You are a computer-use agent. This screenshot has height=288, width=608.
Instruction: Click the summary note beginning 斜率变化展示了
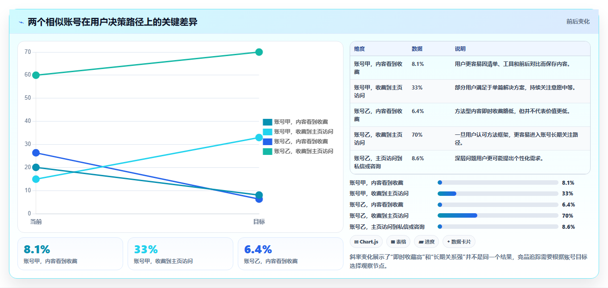468,261
